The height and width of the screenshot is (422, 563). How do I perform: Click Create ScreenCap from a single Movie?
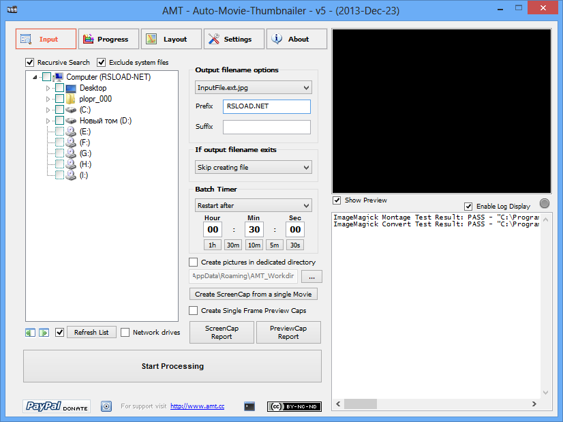click(x=253, y=294)
